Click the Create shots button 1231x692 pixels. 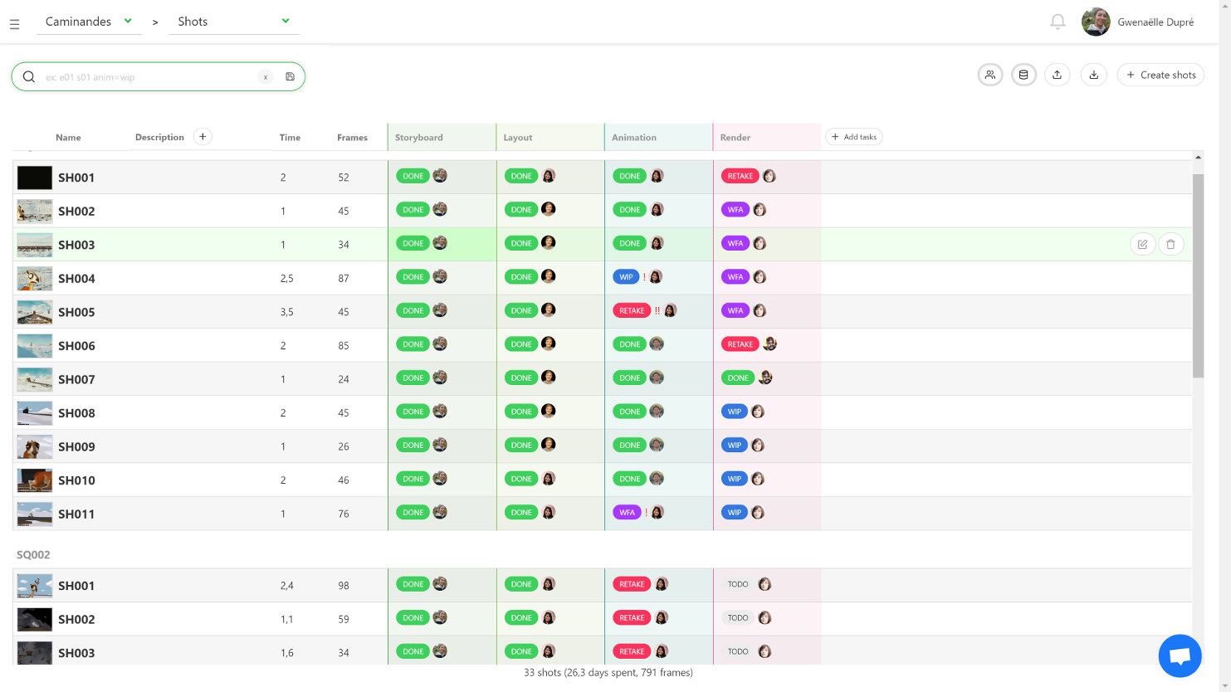(1160, 75)
